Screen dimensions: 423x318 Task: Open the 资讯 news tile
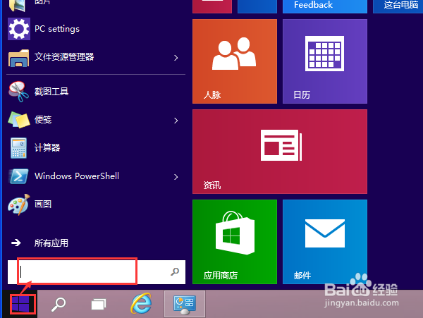tap(280, 152)
